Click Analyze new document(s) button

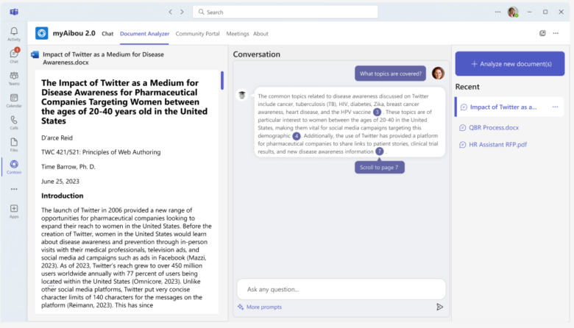point(510,64)
